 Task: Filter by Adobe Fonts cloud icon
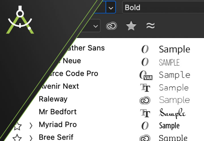[112, 26]
